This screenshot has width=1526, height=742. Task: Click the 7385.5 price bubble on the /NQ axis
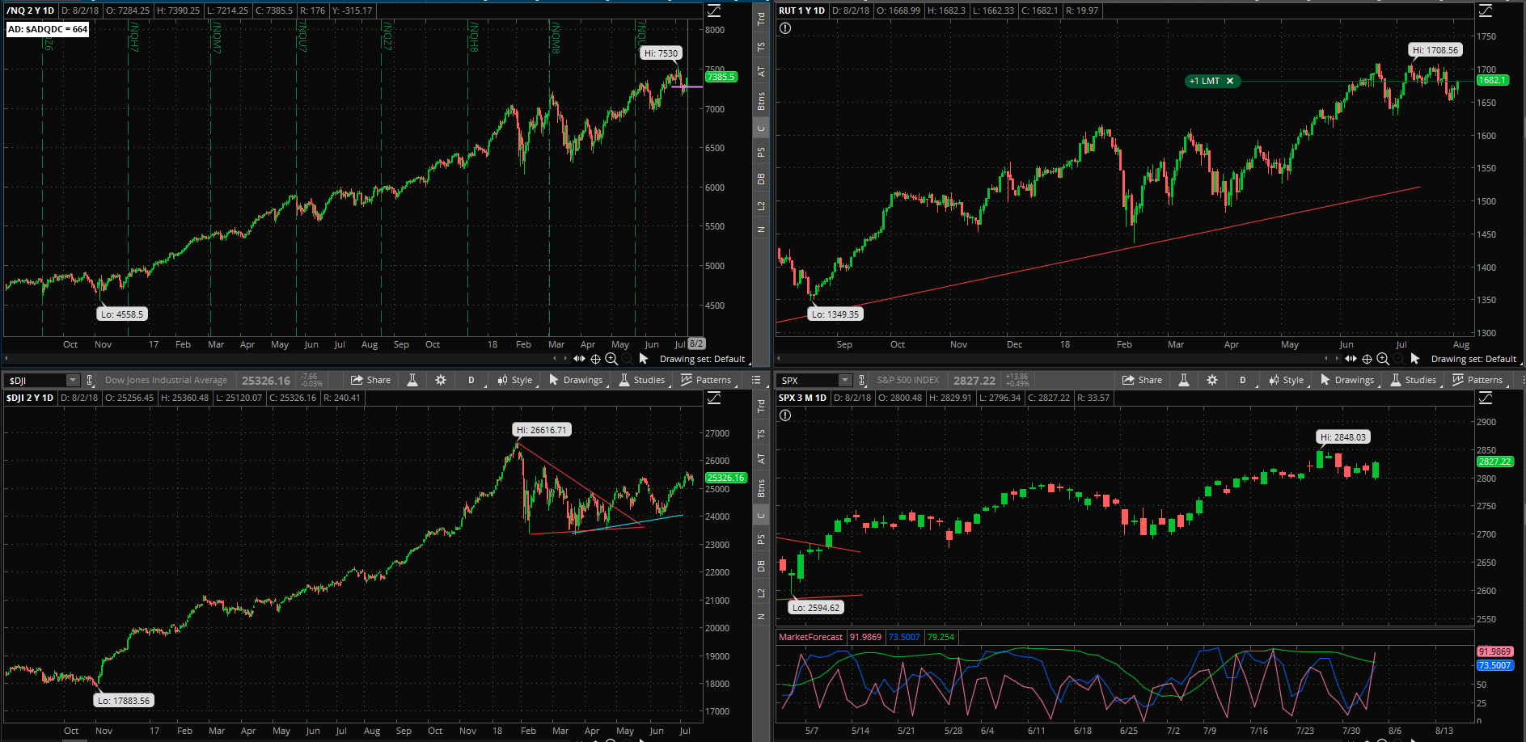[x=721, y=77]
